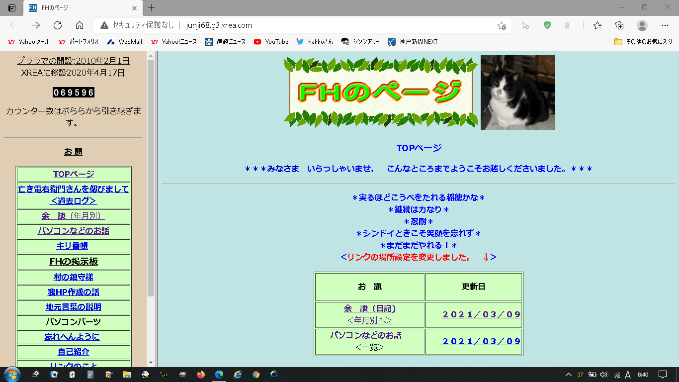679x382 pixels.
Task: Click the cursor-blocked extension icon
Action: 525,25
